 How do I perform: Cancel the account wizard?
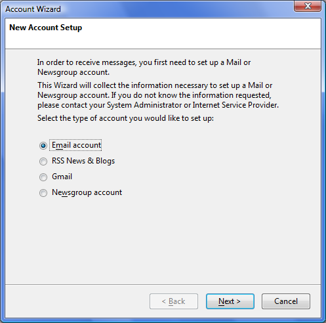click(x=286, y=301)
